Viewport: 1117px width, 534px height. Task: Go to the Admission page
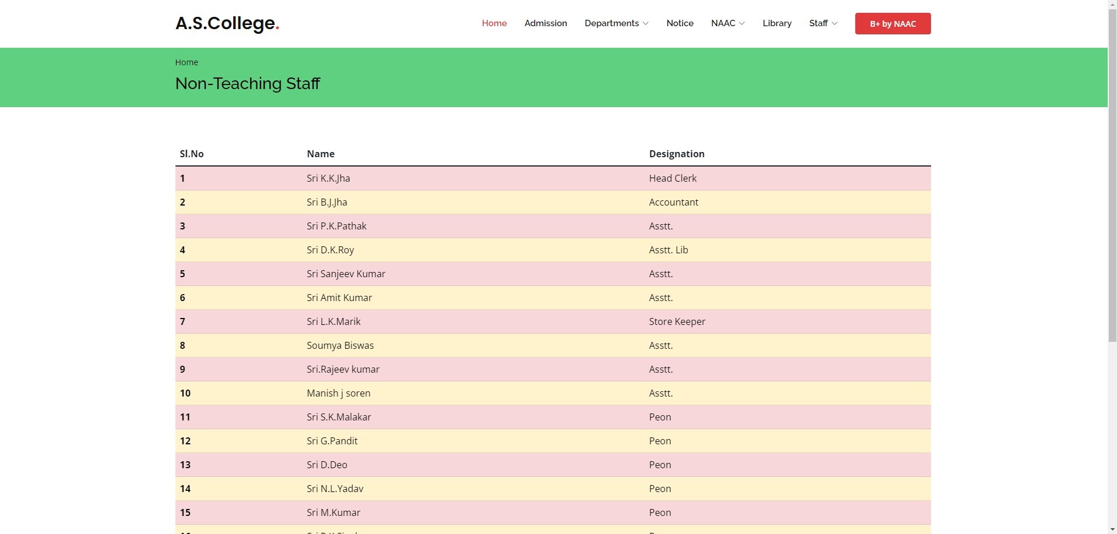coord(545,23)
